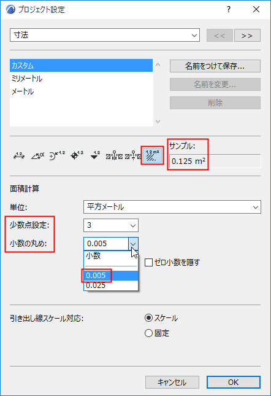Image resolution: width=271 pixels, height=396 pixels.
Task: Click the キャンセル button
Action: point(172,382)
